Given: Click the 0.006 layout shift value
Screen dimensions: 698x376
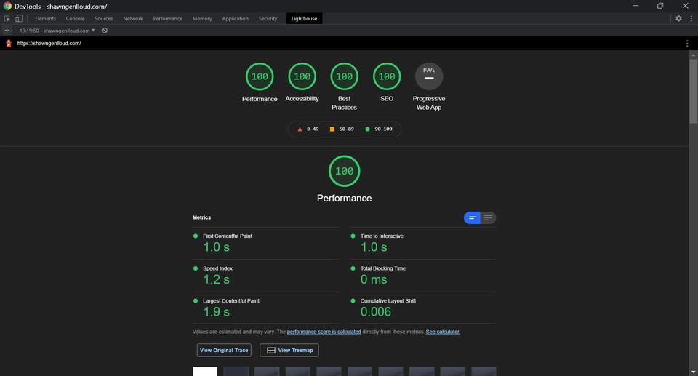Looking at the screenshot, I should 376,312.
